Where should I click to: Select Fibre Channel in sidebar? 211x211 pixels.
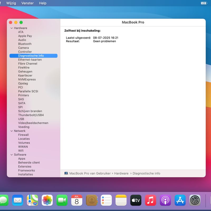[28, 64]
